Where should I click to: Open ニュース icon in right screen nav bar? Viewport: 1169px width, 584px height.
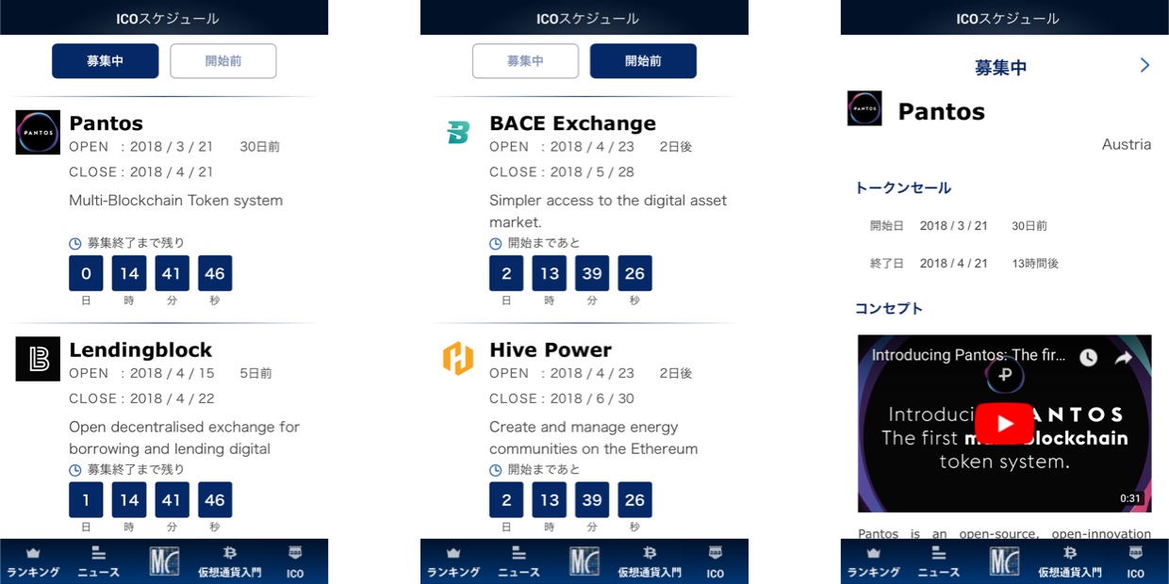[x=939, y=554]
